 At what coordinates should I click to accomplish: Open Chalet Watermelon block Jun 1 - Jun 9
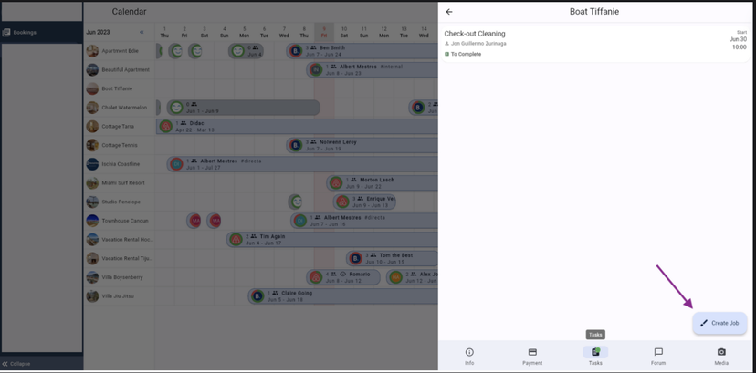(x=243, y=108)
